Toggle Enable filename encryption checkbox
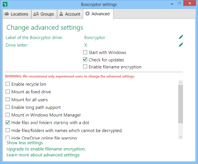 [85, 67]
